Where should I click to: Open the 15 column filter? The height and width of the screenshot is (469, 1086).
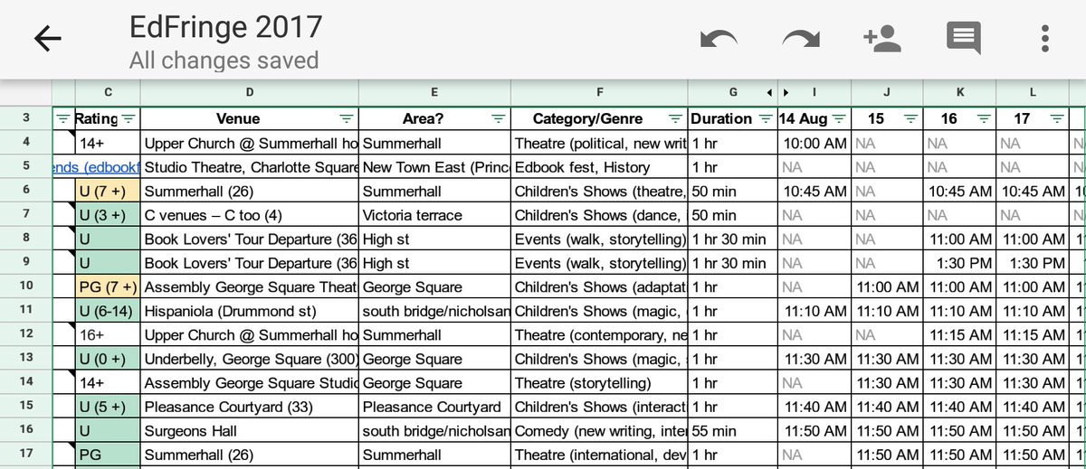[910, 118]
